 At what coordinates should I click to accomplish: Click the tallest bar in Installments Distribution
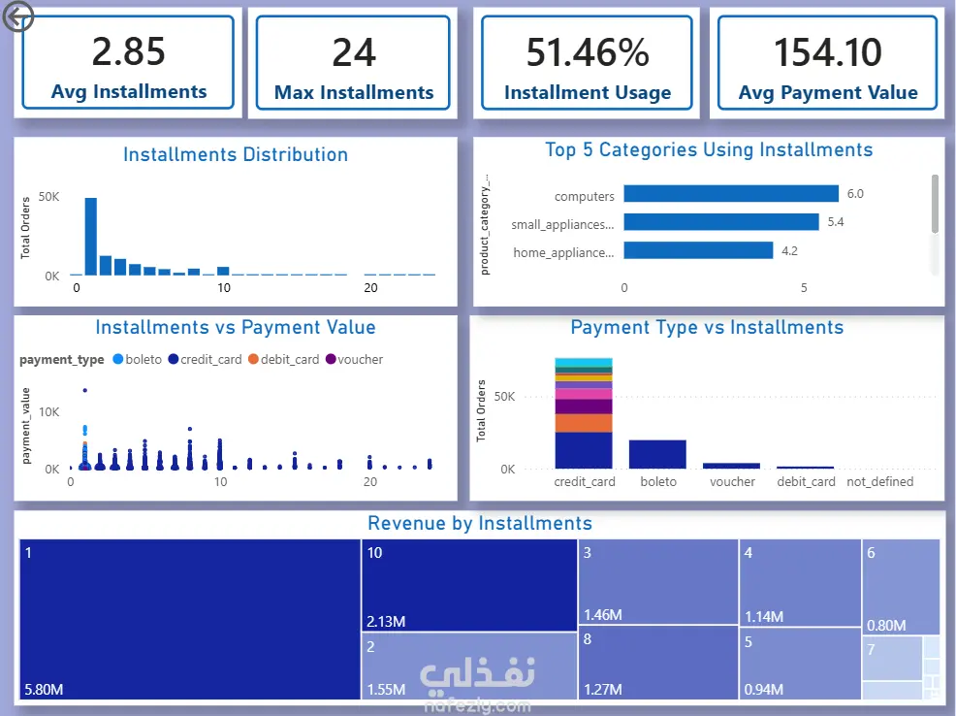[x=91, y=237]
